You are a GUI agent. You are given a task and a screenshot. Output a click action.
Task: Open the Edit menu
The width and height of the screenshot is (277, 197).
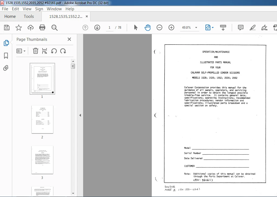15,9
